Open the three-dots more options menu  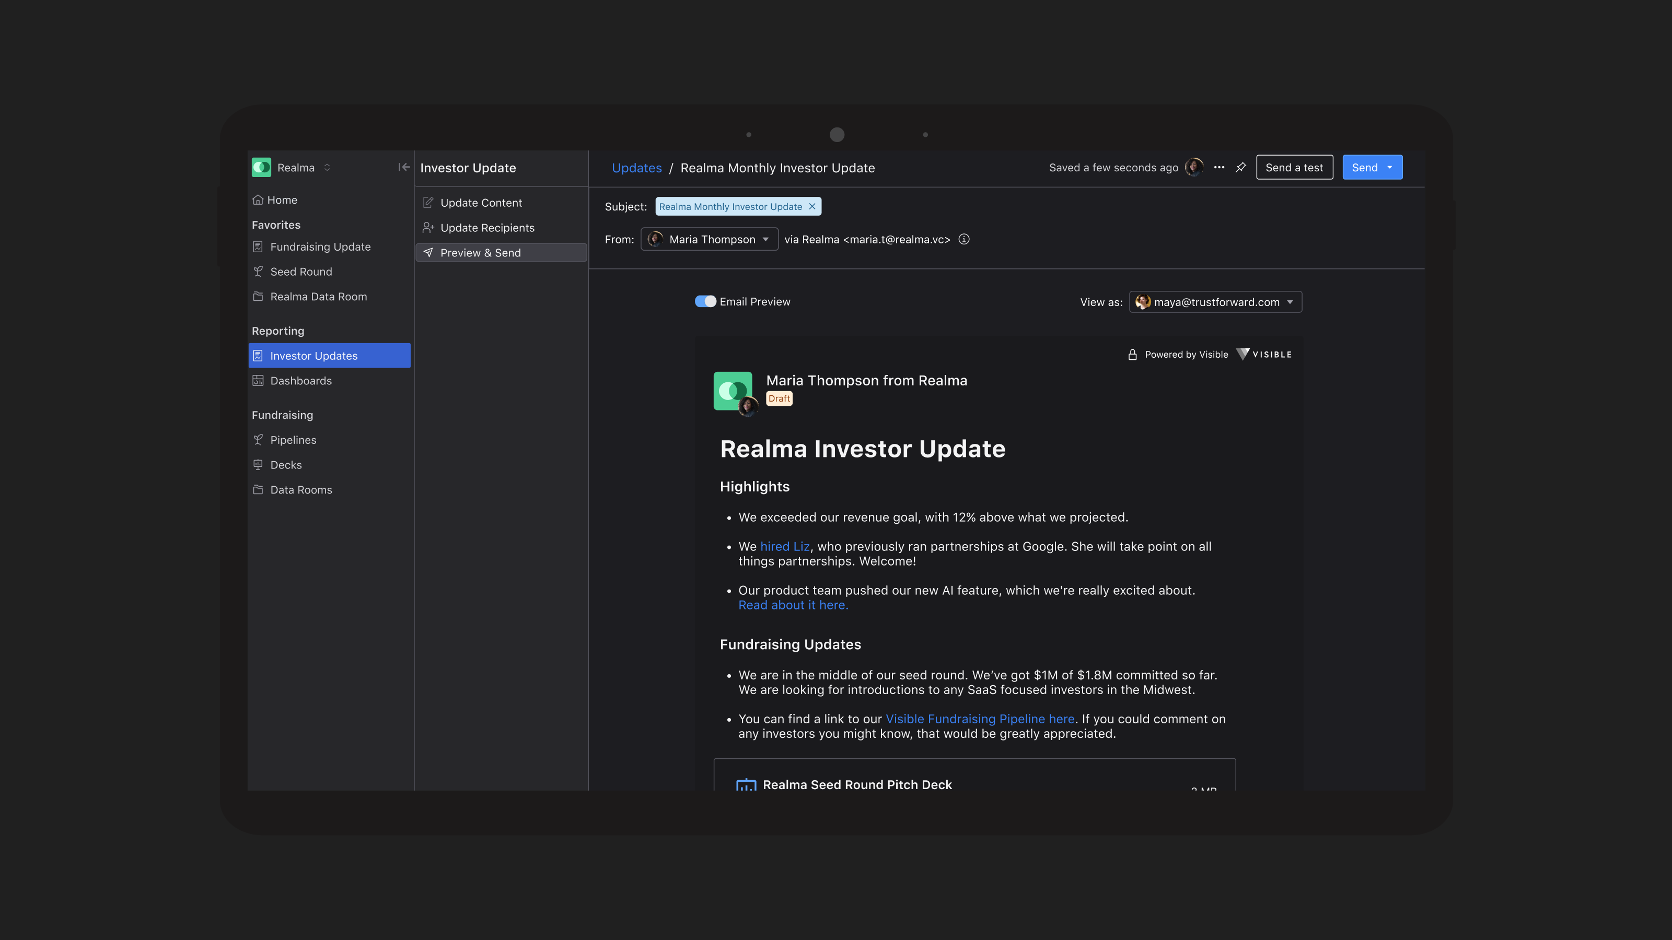pos(1219,167)
